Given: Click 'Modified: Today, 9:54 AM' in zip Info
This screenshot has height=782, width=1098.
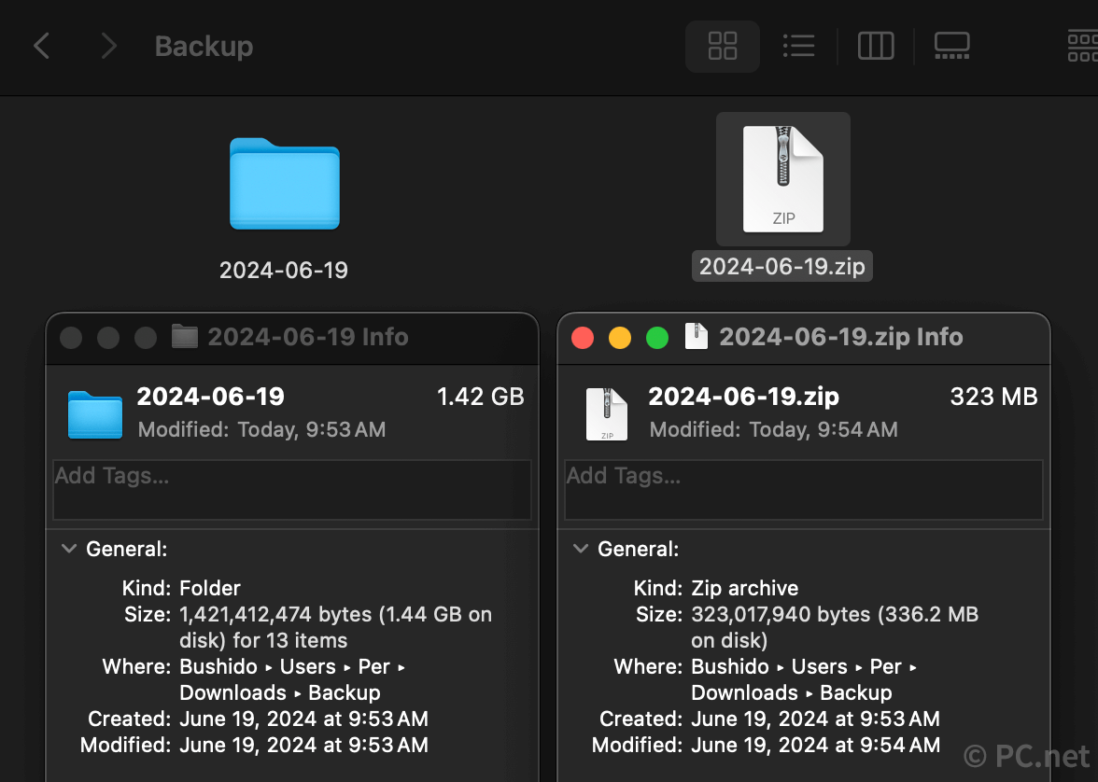Looking at the screenshot, I should click(774, 429).
